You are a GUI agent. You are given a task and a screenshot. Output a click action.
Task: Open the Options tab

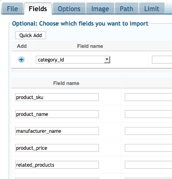click(69, 9)
